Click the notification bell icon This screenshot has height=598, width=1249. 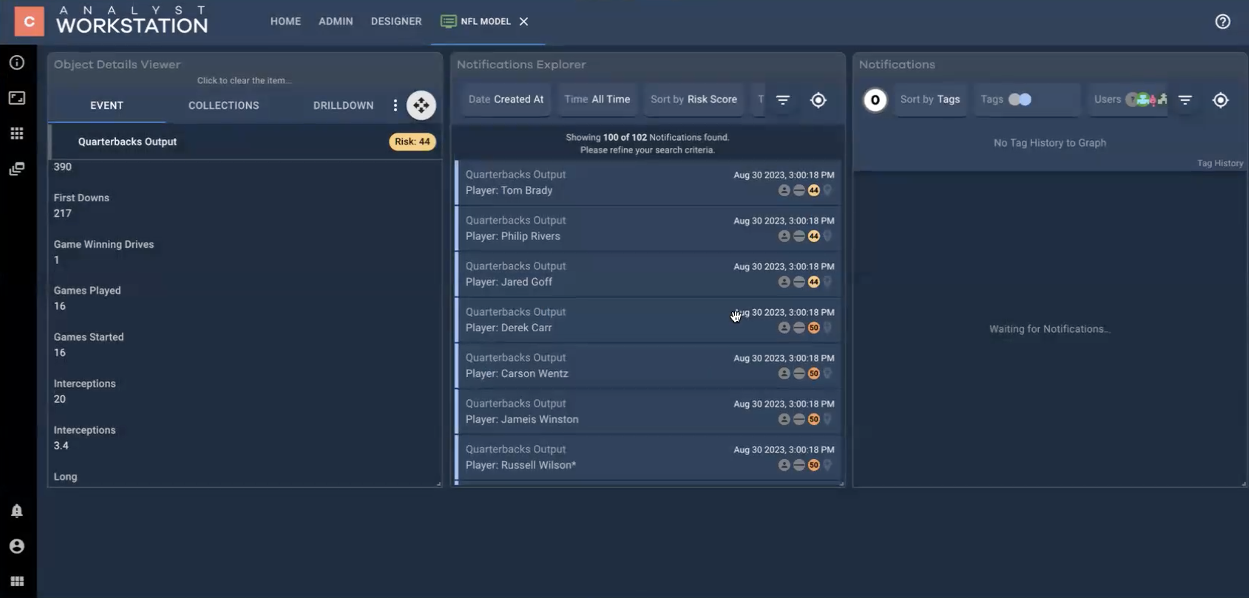tap(17, 511)
